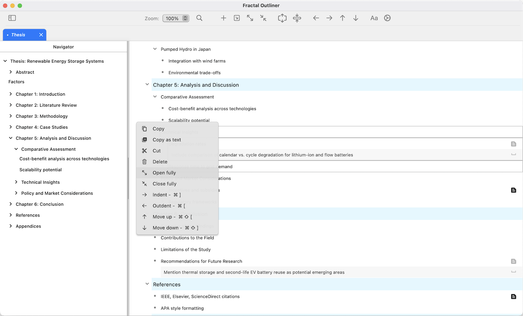The width and height of the screenshot is (523, 316).
Task: Click the move-up arrow icon in the toolbar
Action: (342, 18)
